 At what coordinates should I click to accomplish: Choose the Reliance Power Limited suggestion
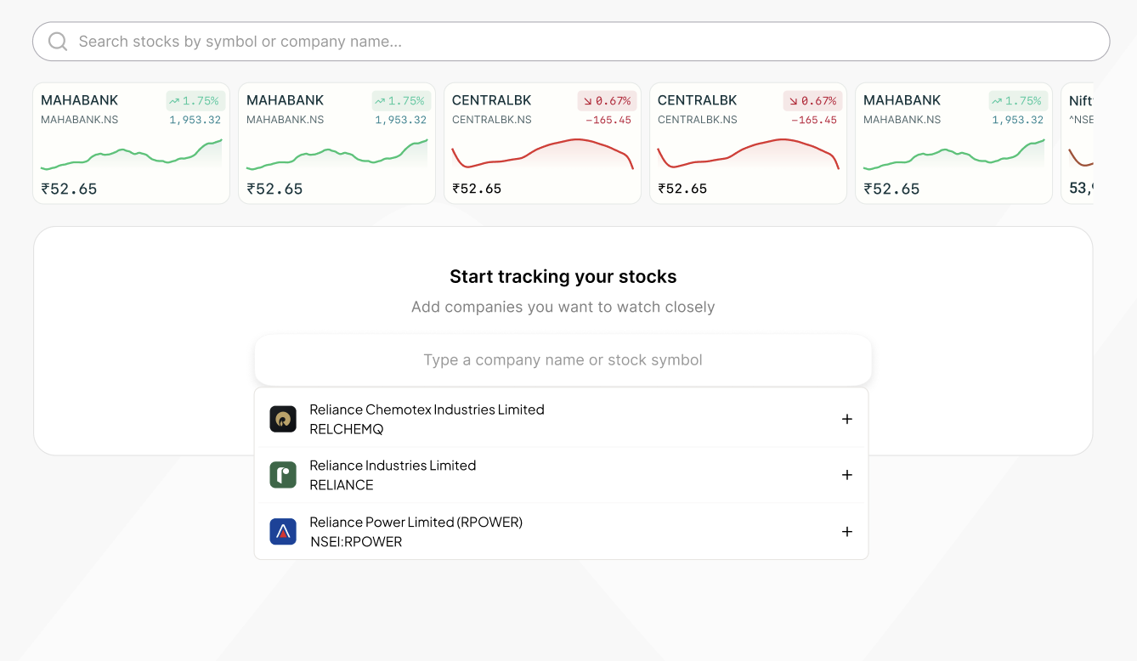click(x=510, y=531)
